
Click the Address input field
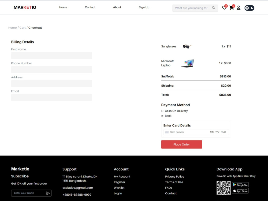pyautogui.click(x=52, y=84)
